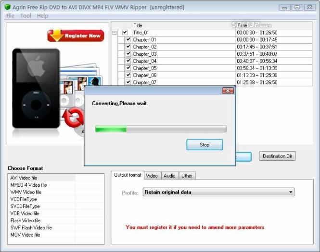Click time 00:17:45 -- 00:37:51

[x=257, y=47]
